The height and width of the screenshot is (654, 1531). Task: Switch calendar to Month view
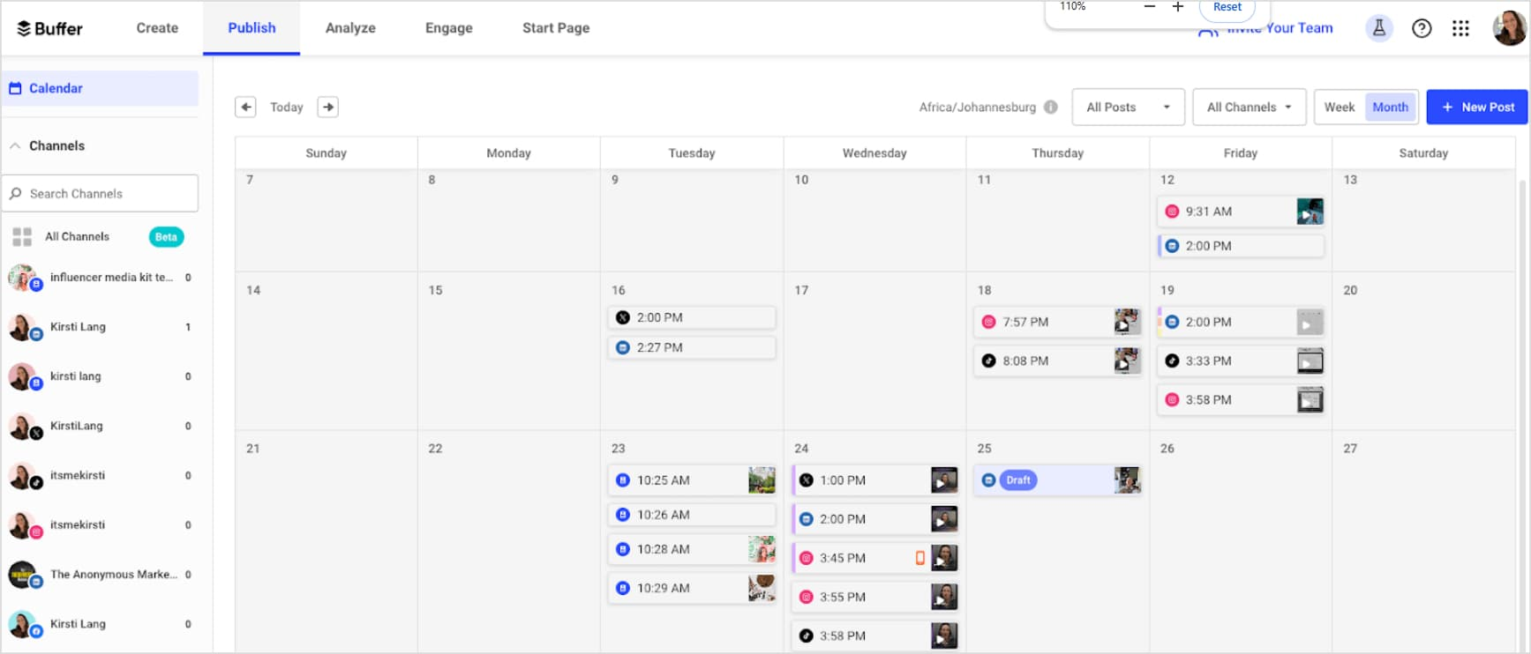(1390, 107)
